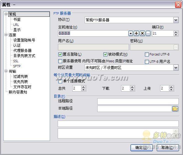Image resolution: width=183 pixels, height=155 pixels.
Task: Decrease the 端口 port number
Action: point(176,35)
